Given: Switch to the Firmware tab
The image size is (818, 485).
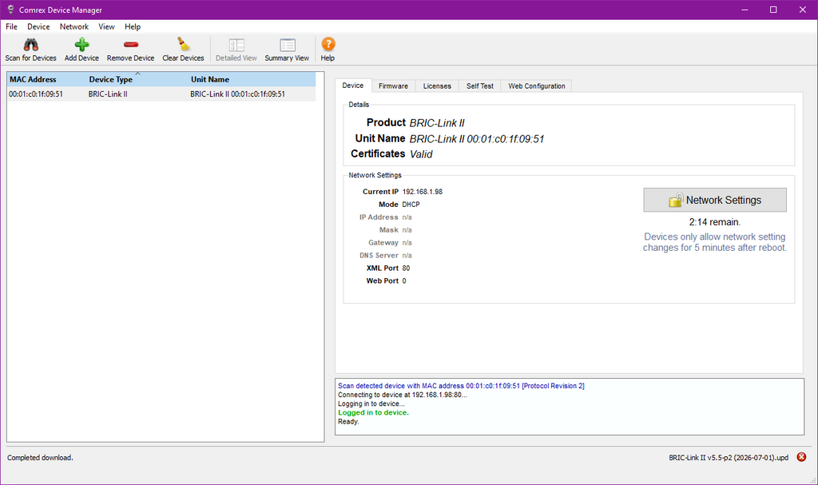Looking at the screenshot, I should point(393,86).
